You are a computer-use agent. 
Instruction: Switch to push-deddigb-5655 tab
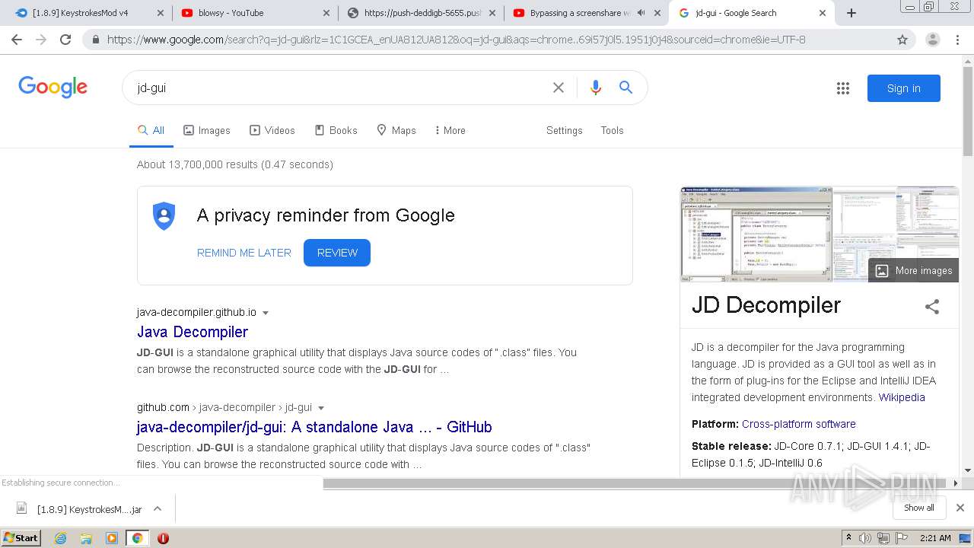[422, 13]
